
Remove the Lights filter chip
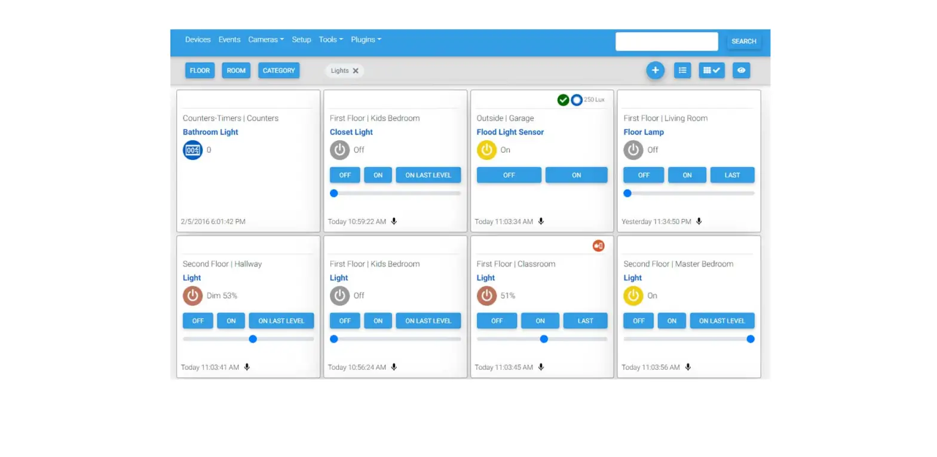point(356,70)
